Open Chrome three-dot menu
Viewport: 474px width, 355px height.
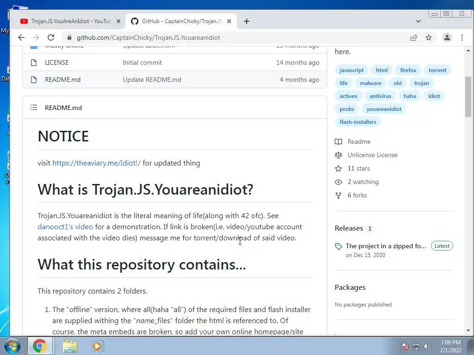tap(462, 37)
